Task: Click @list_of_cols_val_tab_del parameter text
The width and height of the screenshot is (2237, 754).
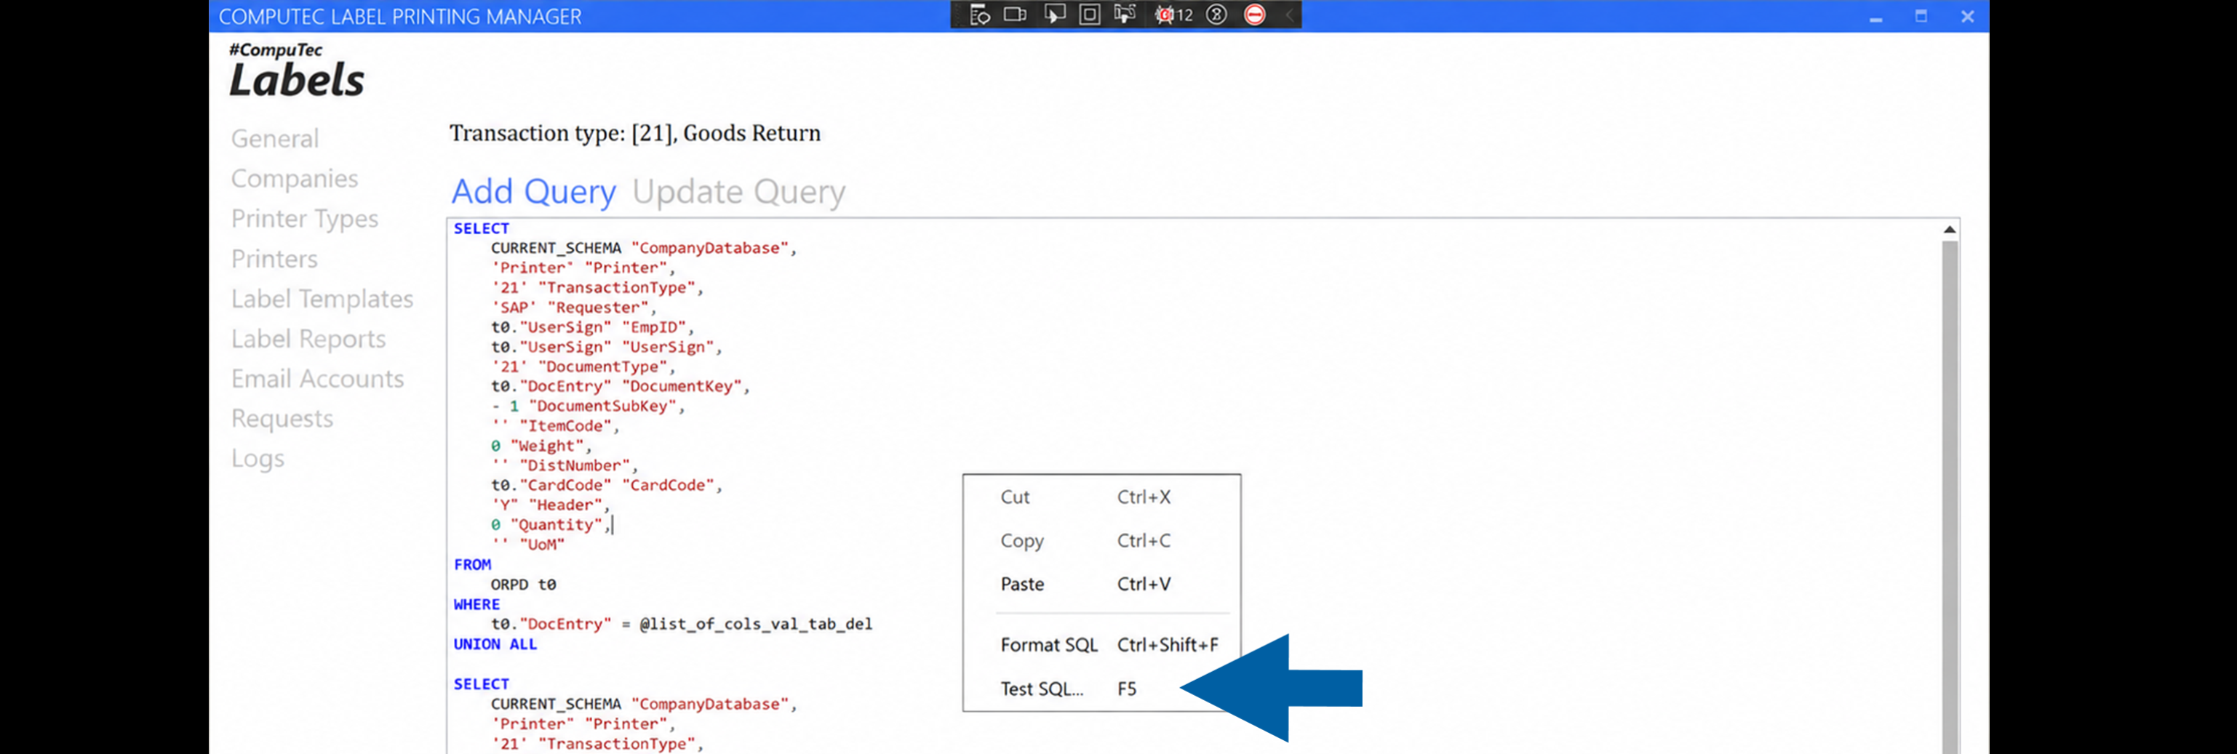Action: (756, 624)
